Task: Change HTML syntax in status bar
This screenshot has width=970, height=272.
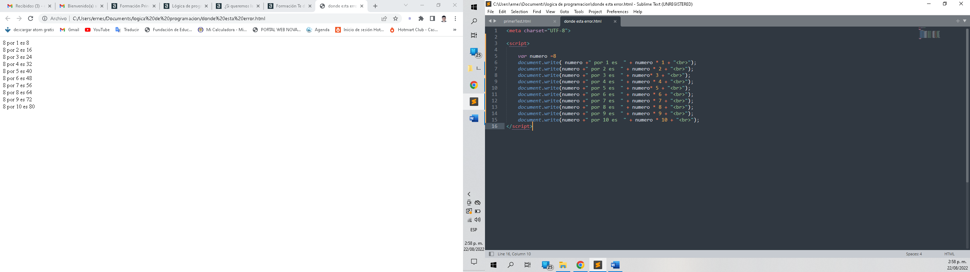Action: pos(949,254)
